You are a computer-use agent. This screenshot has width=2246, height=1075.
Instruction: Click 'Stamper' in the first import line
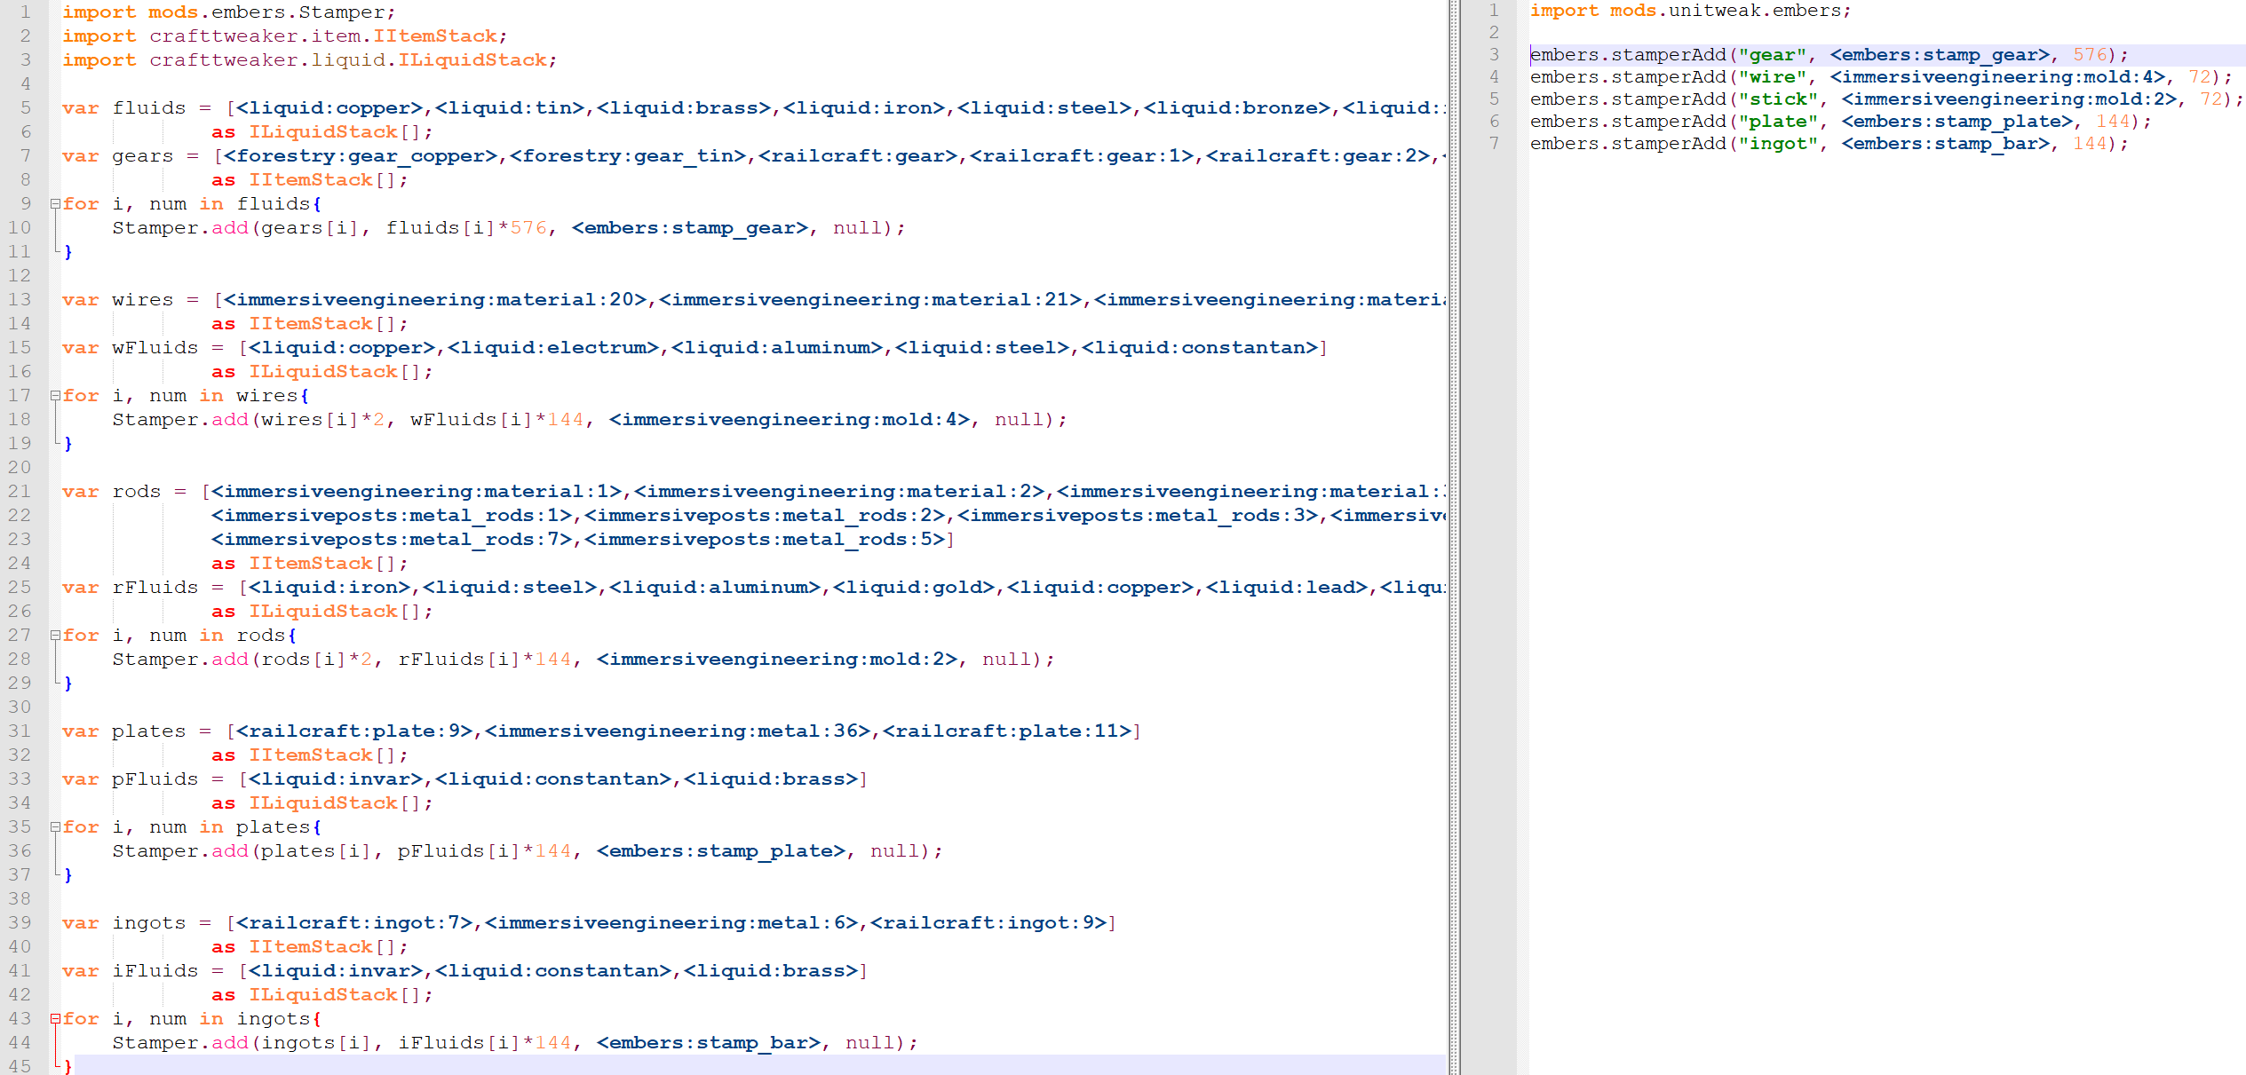pyautogui.click(x=341, y=12)
